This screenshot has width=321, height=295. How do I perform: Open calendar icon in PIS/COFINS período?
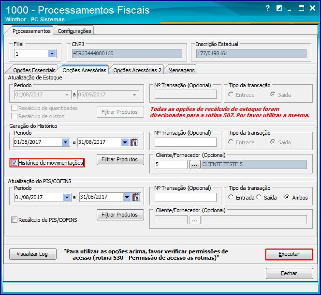(136, 197)
